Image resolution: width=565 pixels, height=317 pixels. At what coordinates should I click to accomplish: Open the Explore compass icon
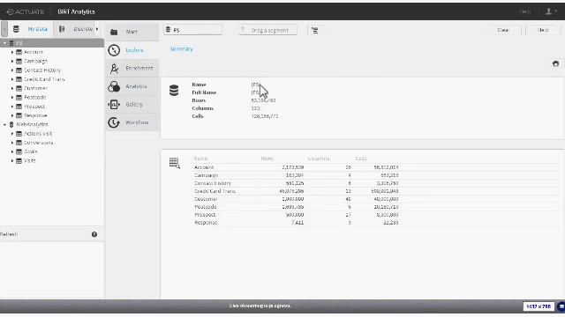[114, 50]
